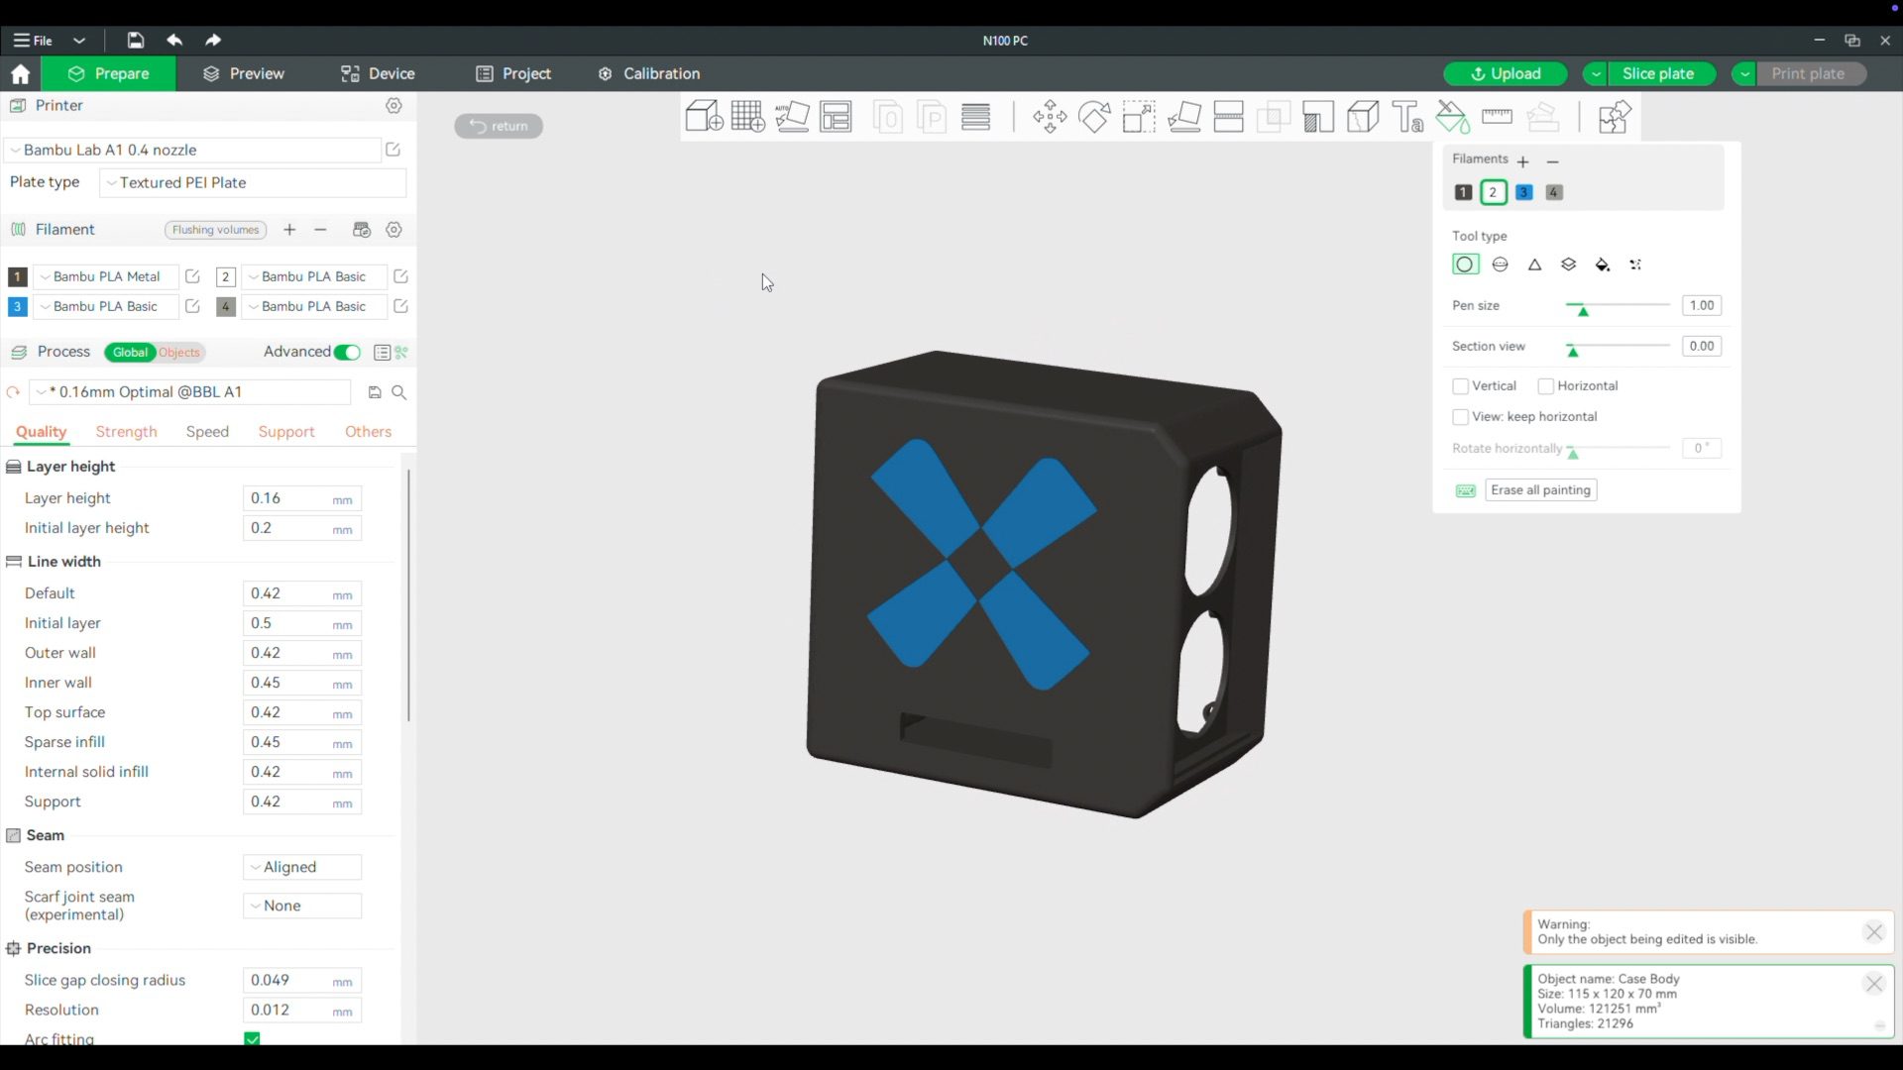Choose the bucket fill tool type

pos(1603,265)
